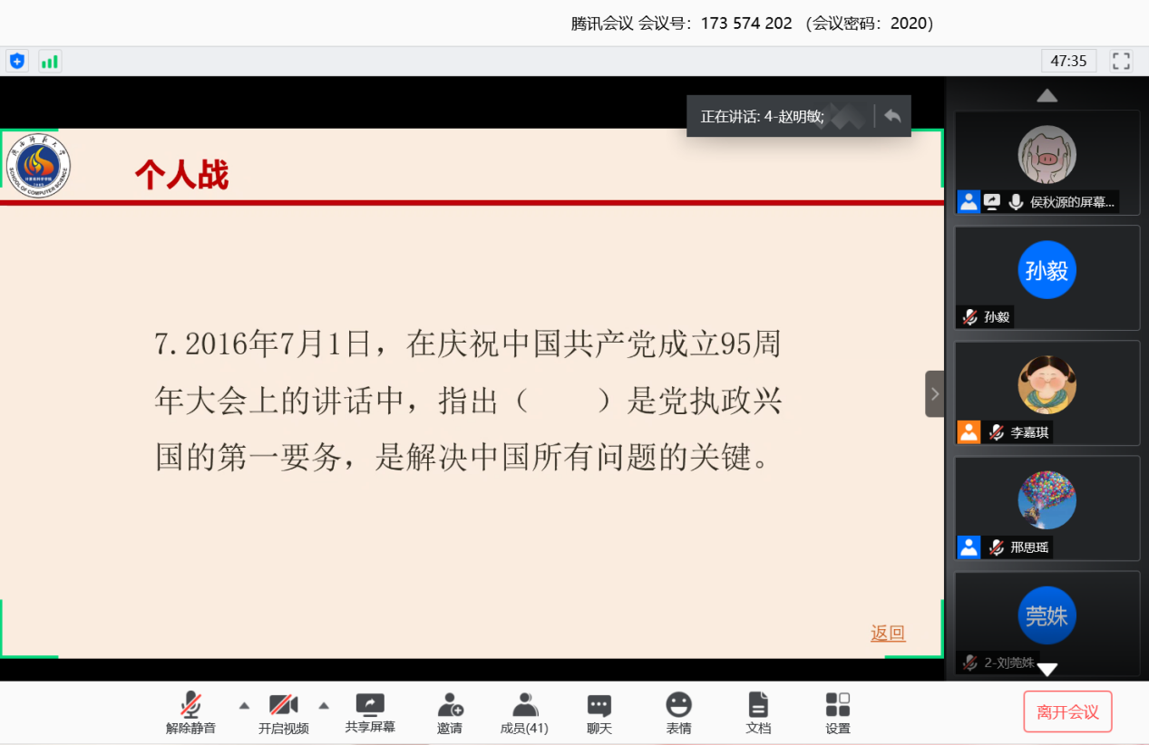Click the 返回 link on slide

coord(888,634)
